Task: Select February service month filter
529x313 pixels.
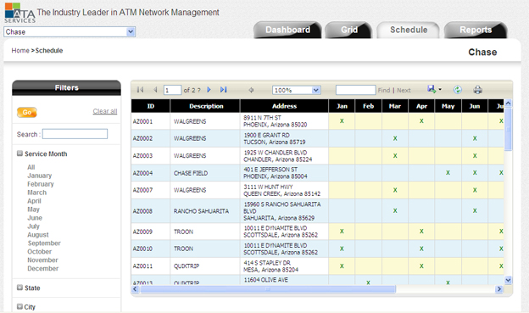Action: (x=41, y=184)
